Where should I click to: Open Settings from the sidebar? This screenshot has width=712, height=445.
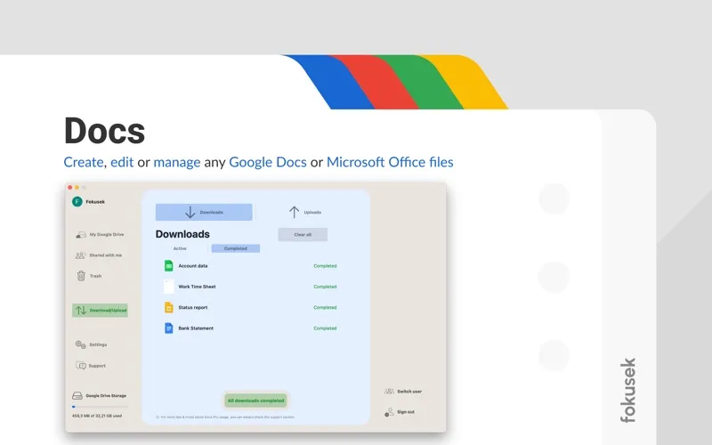[x=92, y=344]
